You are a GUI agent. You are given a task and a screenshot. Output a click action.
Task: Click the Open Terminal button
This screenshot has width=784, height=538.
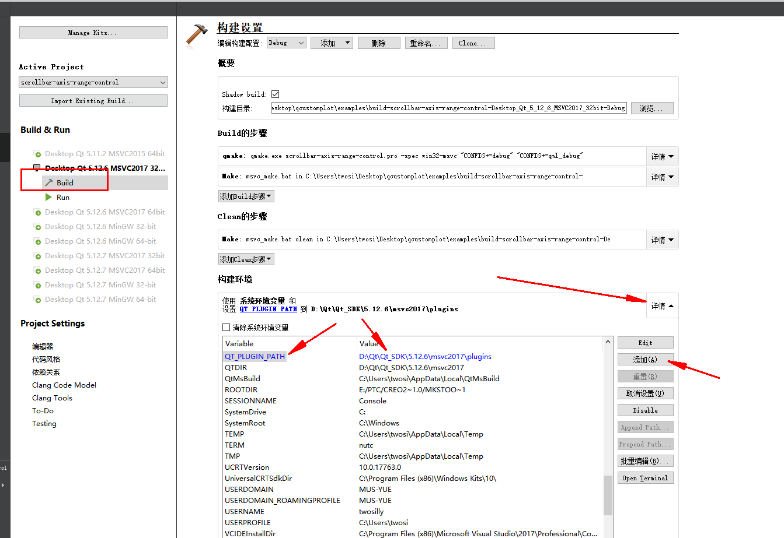click(x=645, y=477)
